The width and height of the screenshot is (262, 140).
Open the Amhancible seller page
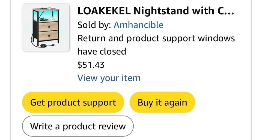click(139, 25)
